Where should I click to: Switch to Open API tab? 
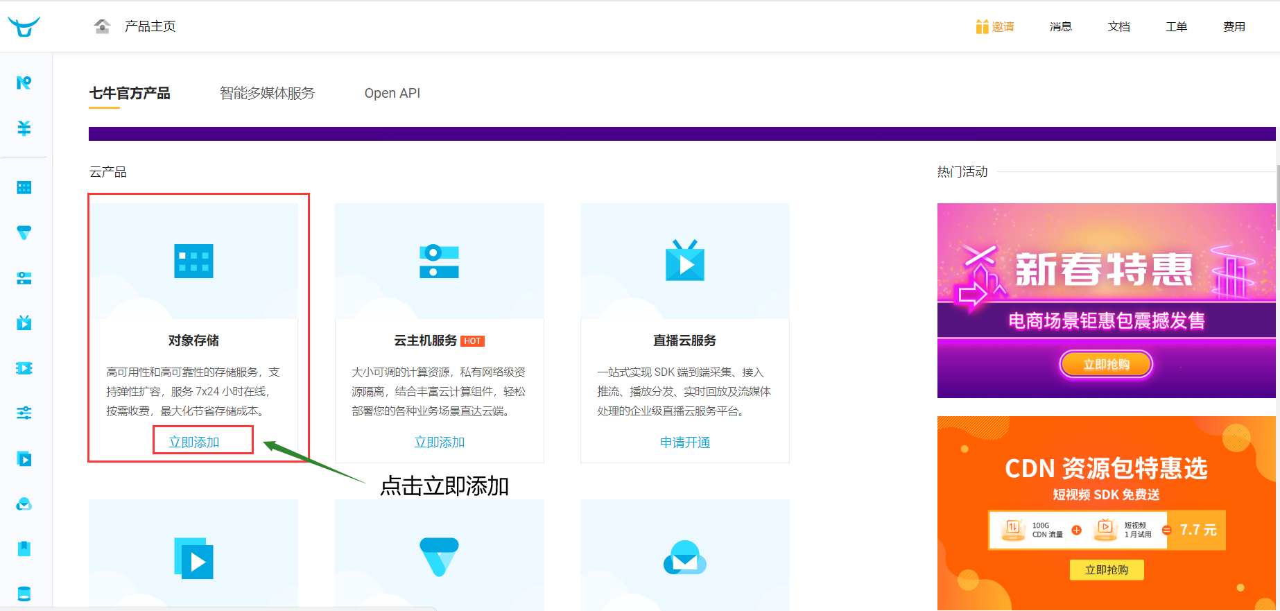click(x=392, y=93)
